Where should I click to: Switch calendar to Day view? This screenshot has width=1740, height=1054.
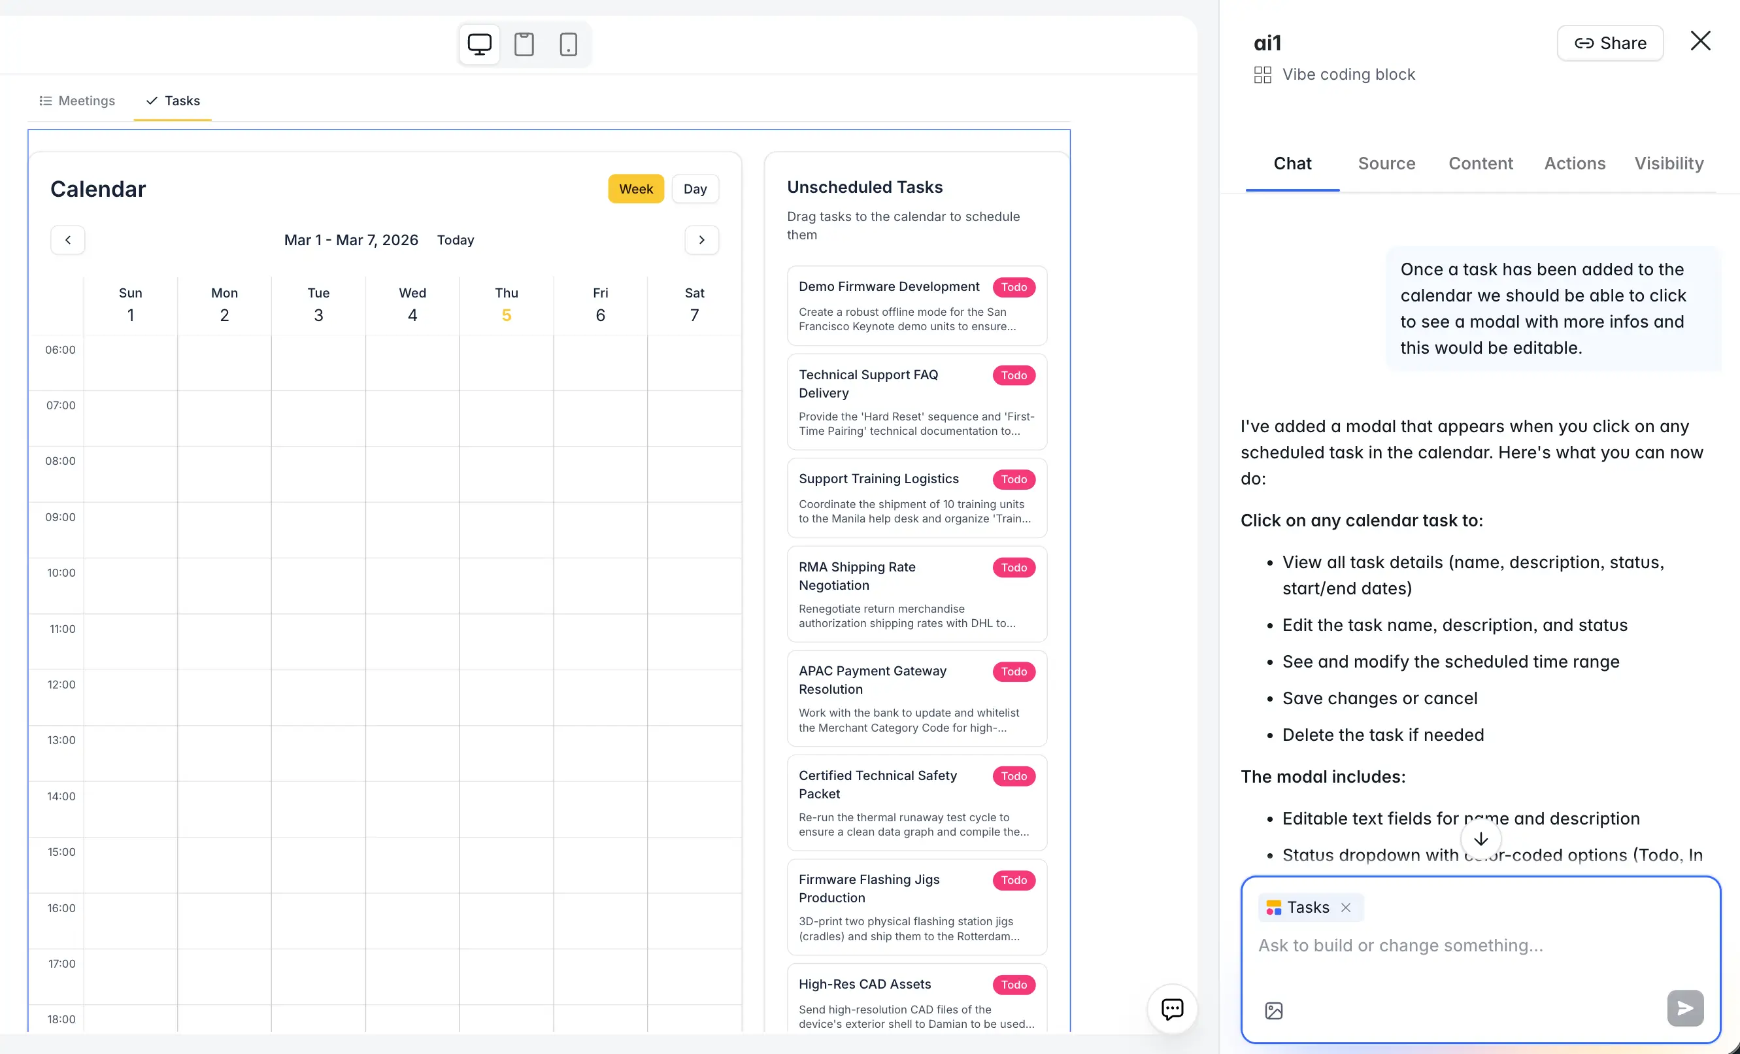click(x=695, y=188)
